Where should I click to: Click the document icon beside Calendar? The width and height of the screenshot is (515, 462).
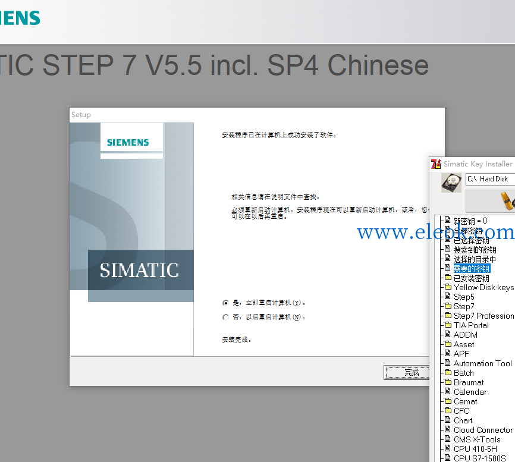[447, 391]
